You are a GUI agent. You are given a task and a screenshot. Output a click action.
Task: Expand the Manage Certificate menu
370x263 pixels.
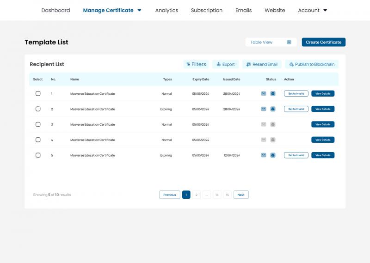pos(112,10)
